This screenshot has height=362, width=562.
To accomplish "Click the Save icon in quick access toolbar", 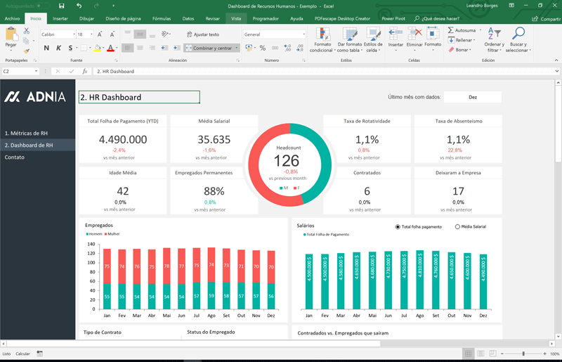I will click(x=62, y=6).
